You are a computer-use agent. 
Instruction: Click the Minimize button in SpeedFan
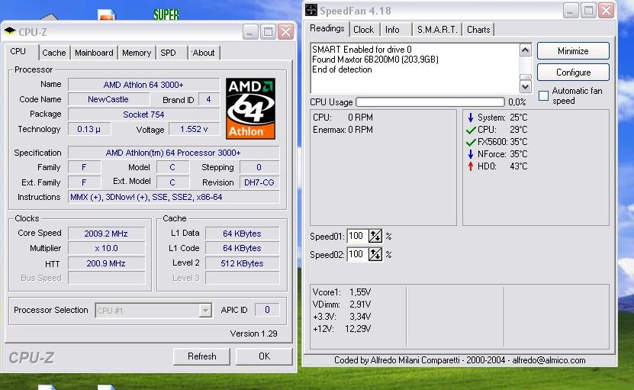click(573, 51)
